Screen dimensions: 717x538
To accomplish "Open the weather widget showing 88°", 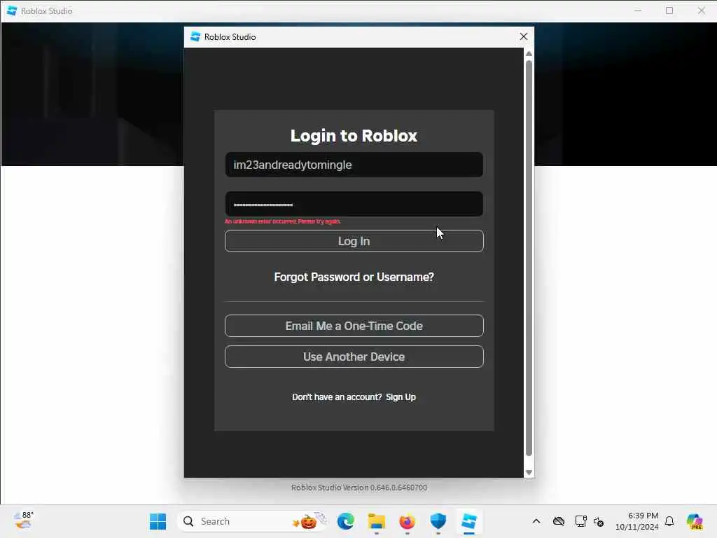I will pyautogui.click(x=24, y=520).
